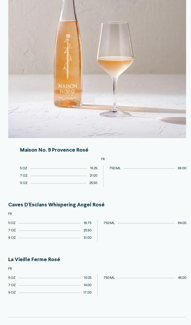Screen dimensions: 191x325
Task: Click the FR label under La Vieille Ferme
Action: point(10,268)
